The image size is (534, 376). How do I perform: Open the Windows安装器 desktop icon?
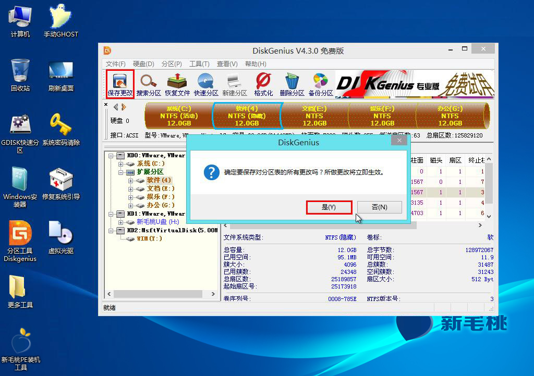tap(20, 187)
